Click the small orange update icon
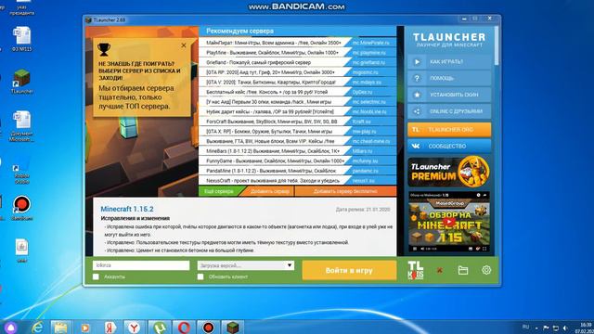Screen dimensions: 594x334 tap(439, 270)
